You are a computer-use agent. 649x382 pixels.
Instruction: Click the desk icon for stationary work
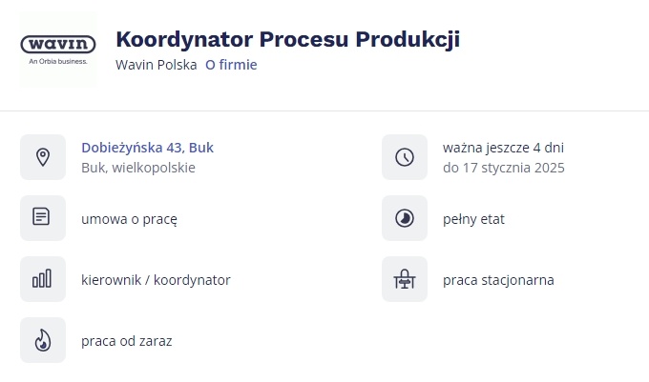pyautogui.click(x=405, y=279)
